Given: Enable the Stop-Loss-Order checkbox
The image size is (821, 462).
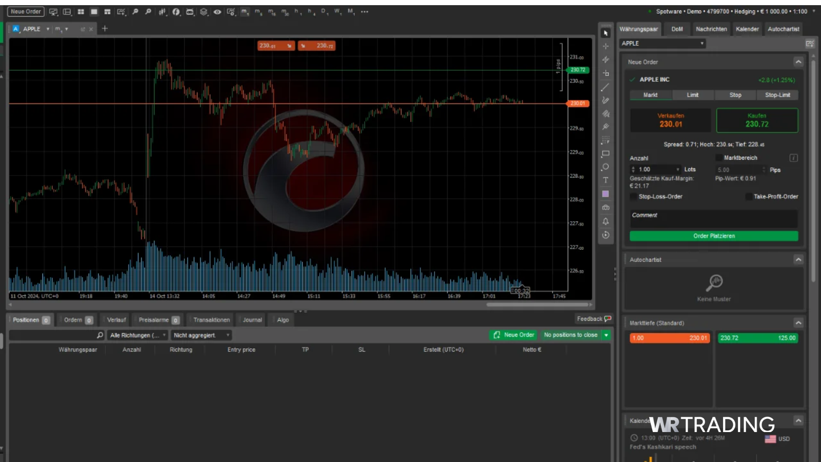Looking at the screenshot, I should pos(633,196).
